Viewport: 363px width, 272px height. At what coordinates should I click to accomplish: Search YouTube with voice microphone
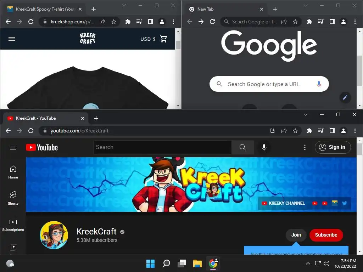point(264,147)
